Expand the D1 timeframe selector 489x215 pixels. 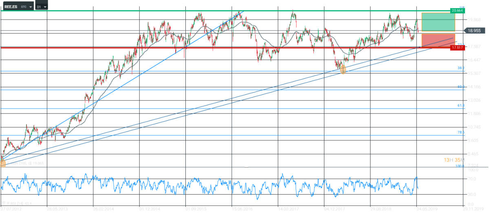[41, 7]
